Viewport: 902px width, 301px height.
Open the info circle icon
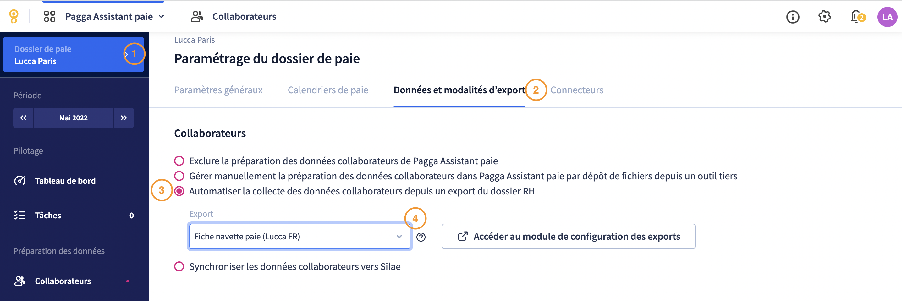(793, 17)
